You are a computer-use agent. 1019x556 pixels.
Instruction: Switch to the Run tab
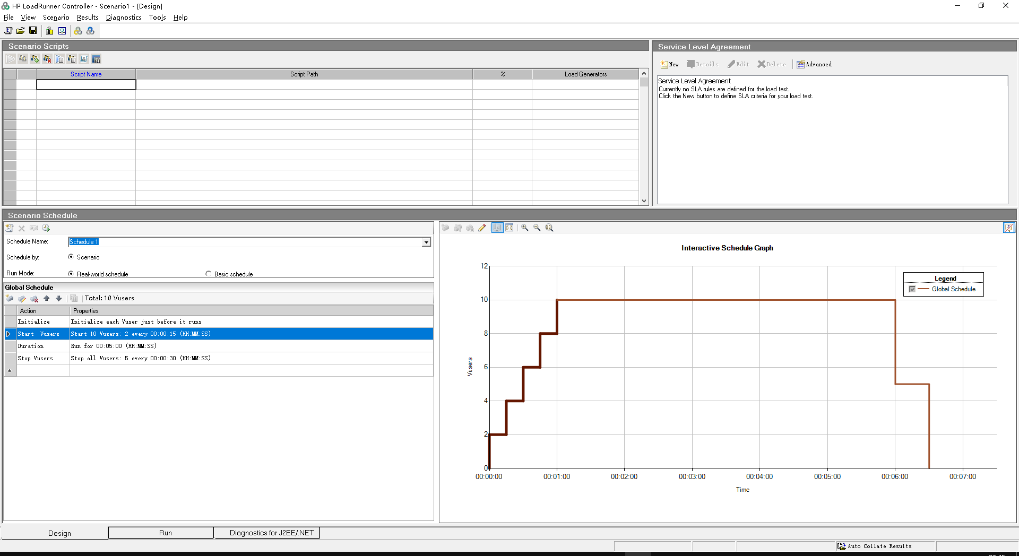click(161, 533)
